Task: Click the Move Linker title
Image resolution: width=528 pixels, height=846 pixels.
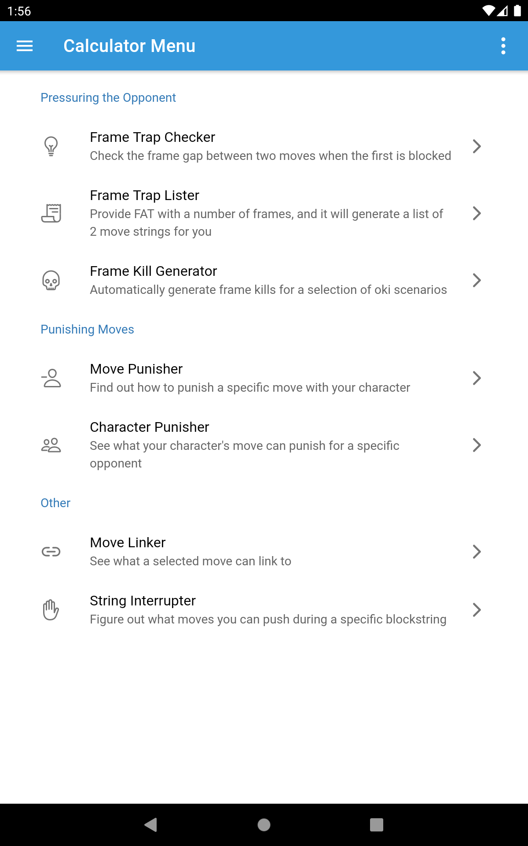Action: pos(128,542)
